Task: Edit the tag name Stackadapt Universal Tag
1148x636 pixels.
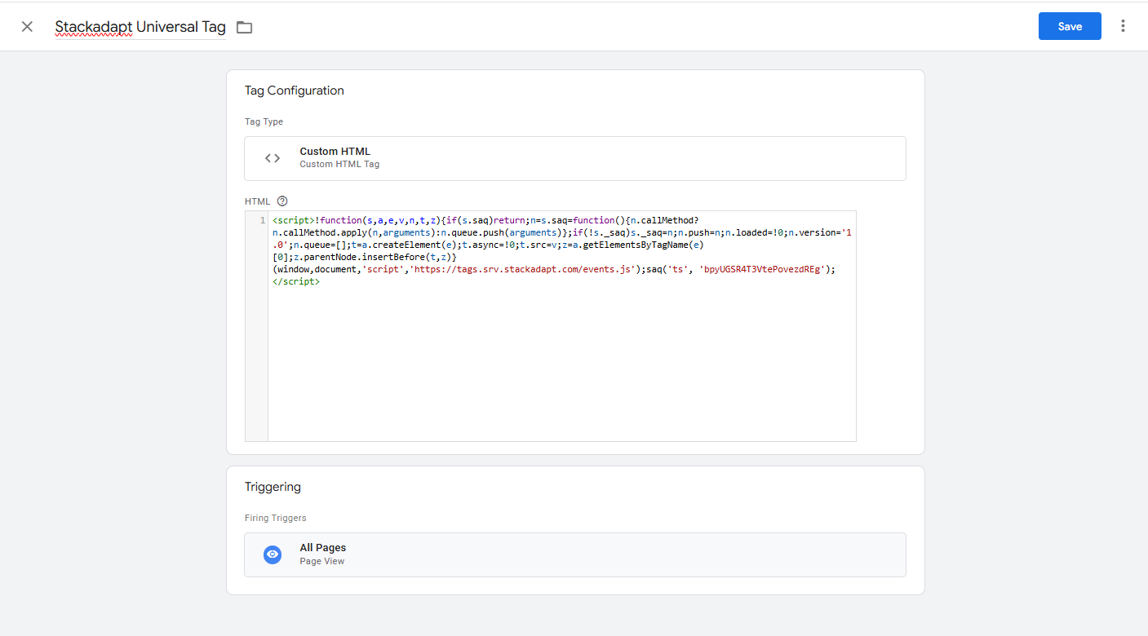Action: 140,27
